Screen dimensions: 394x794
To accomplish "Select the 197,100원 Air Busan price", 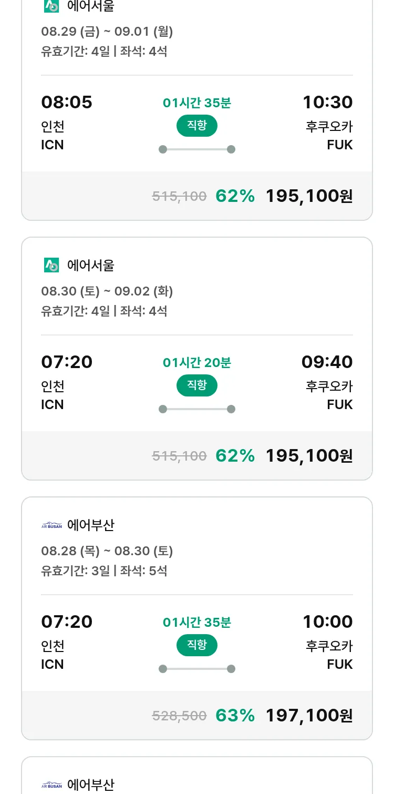I will pyautogui.click(x=309, y=716).
